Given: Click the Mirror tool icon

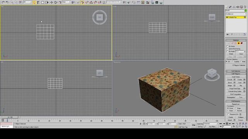Looking at the screenshot, I should [124, 2].
